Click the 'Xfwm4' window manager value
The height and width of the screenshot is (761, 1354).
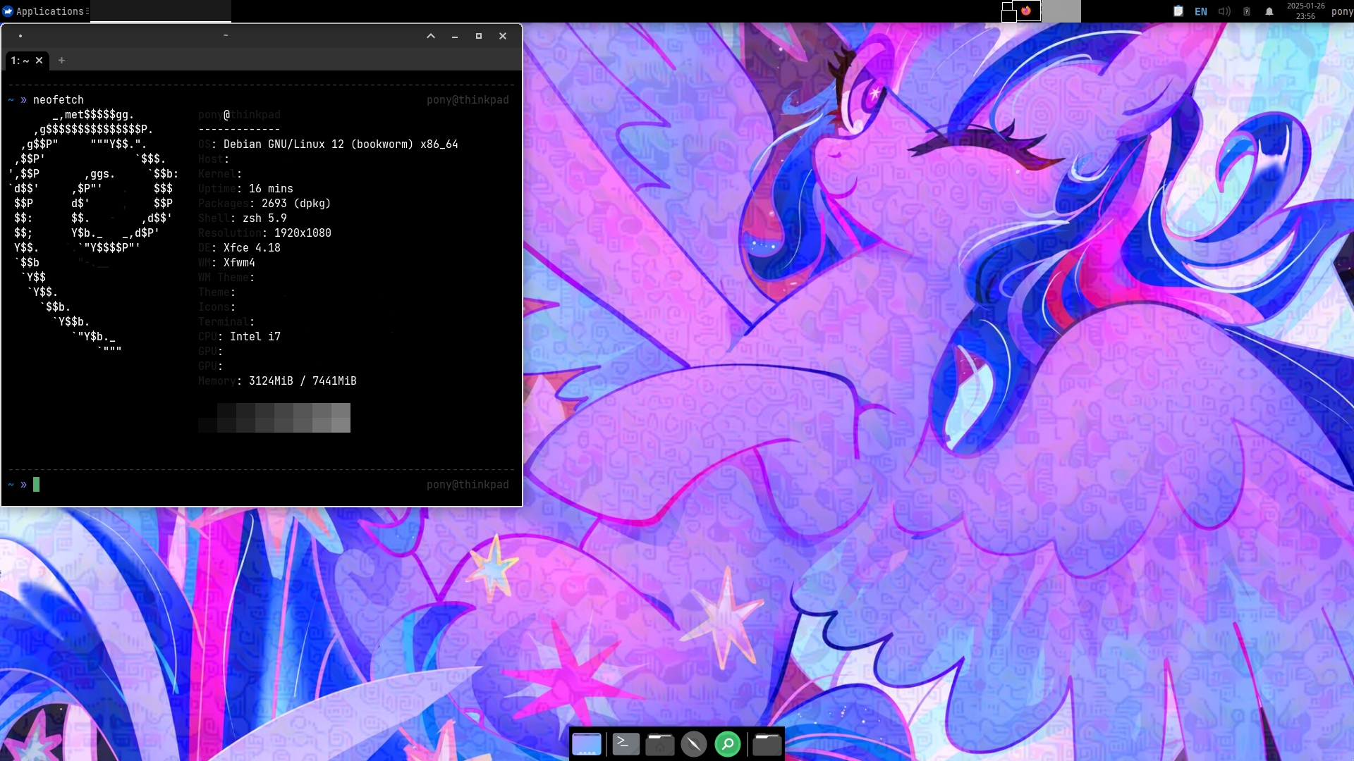(x=239, y=263)
